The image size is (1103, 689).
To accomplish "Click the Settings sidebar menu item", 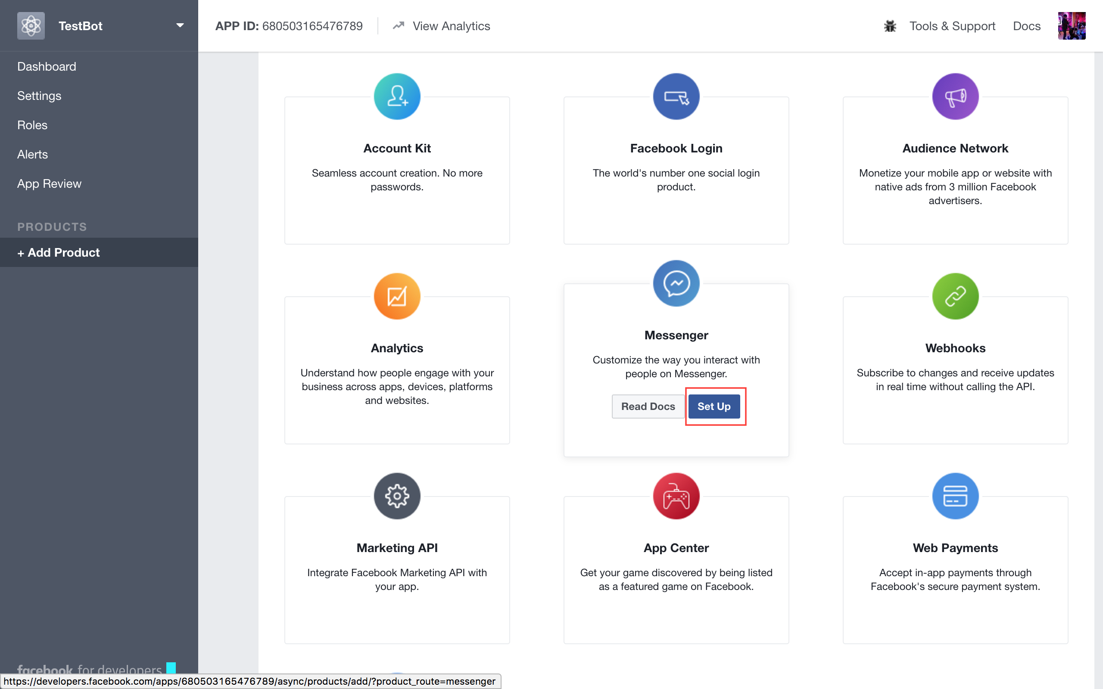I will (38, 95).
